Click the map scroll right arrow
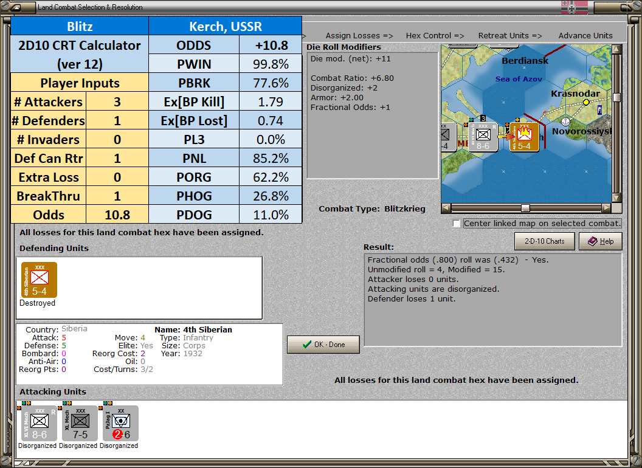This screenshot has height=468, width=642. 606,208
